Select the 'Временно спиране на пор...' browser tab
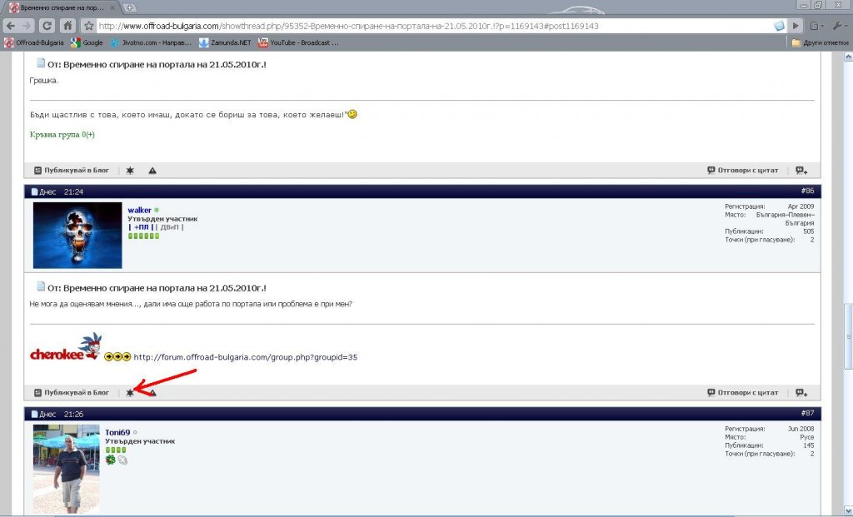The image size is (853, 517). click(x=63, y=7)
